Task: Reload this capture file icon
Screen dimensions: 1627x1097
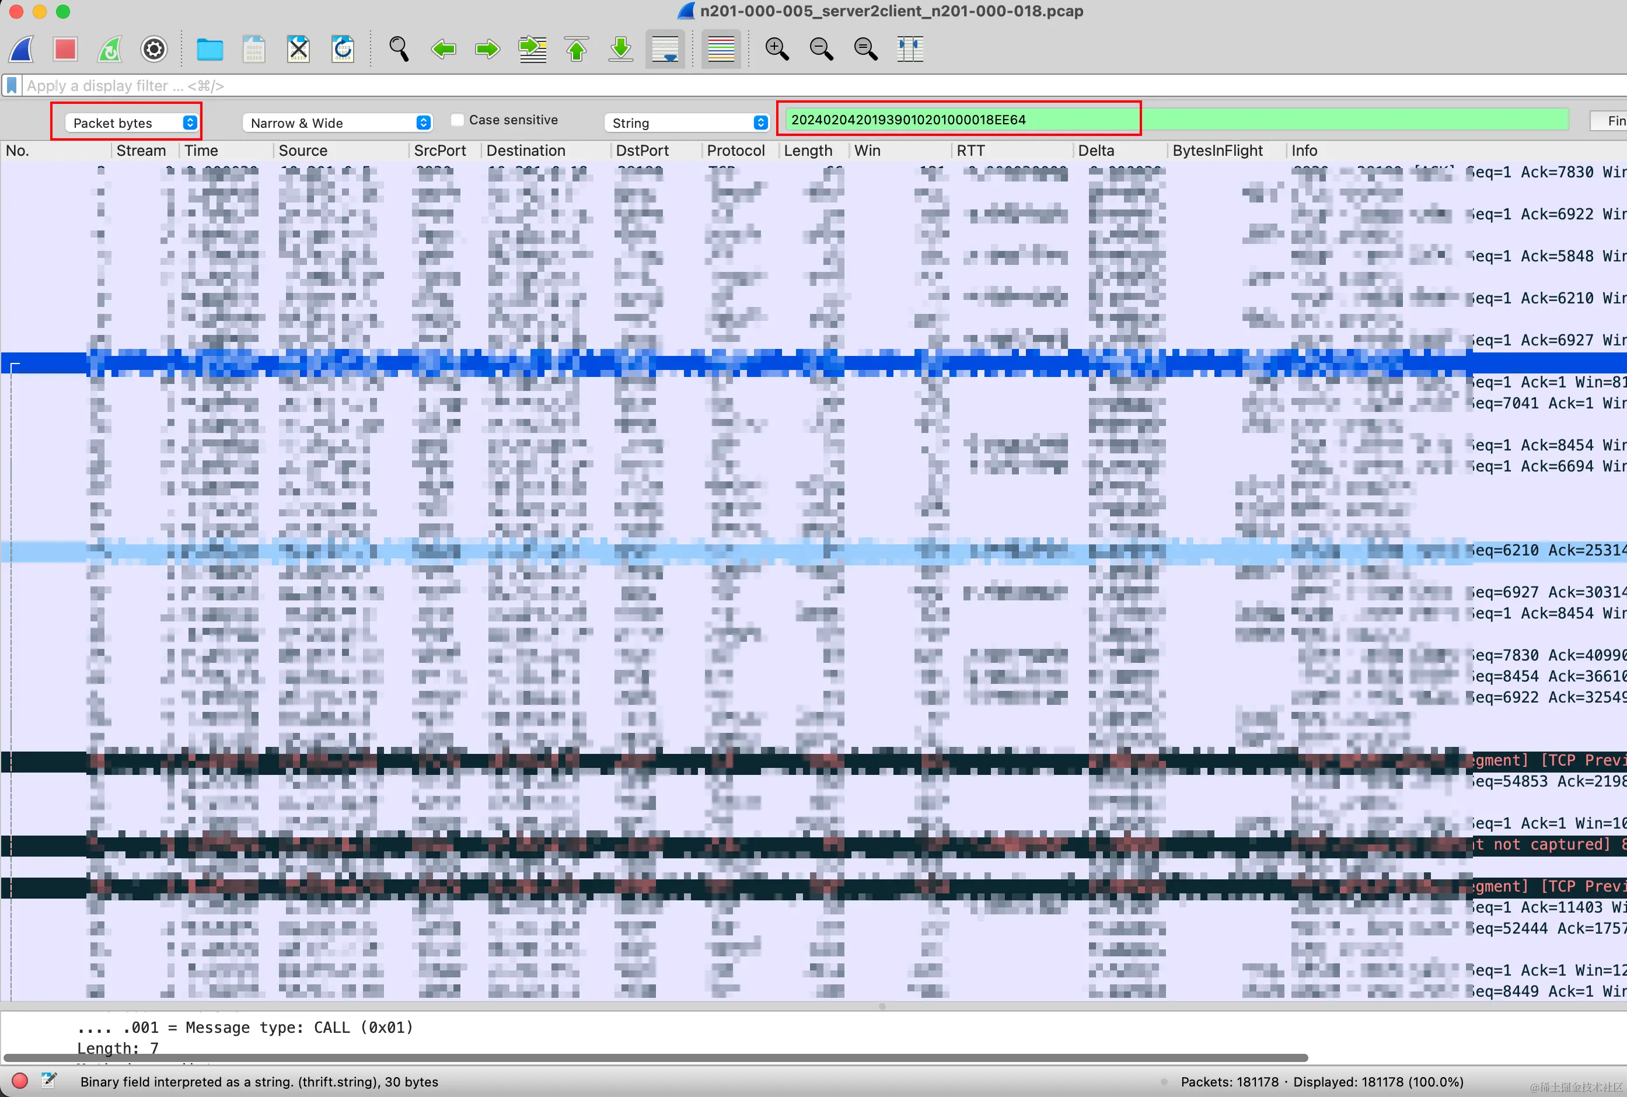Action: point(343,49)
